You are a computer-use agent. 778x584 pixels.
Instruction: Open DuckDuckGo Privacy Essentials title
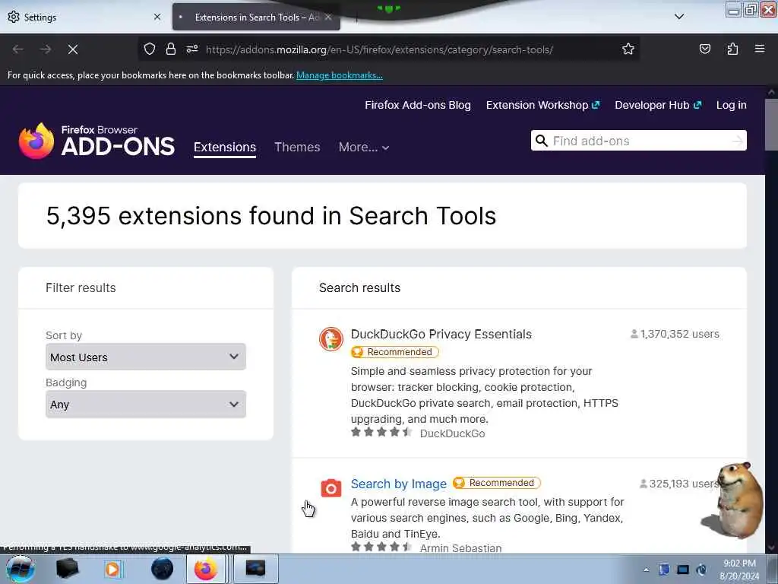click(441, 335)
